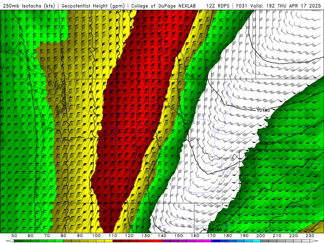Click the 150 knot scale label

179,236
